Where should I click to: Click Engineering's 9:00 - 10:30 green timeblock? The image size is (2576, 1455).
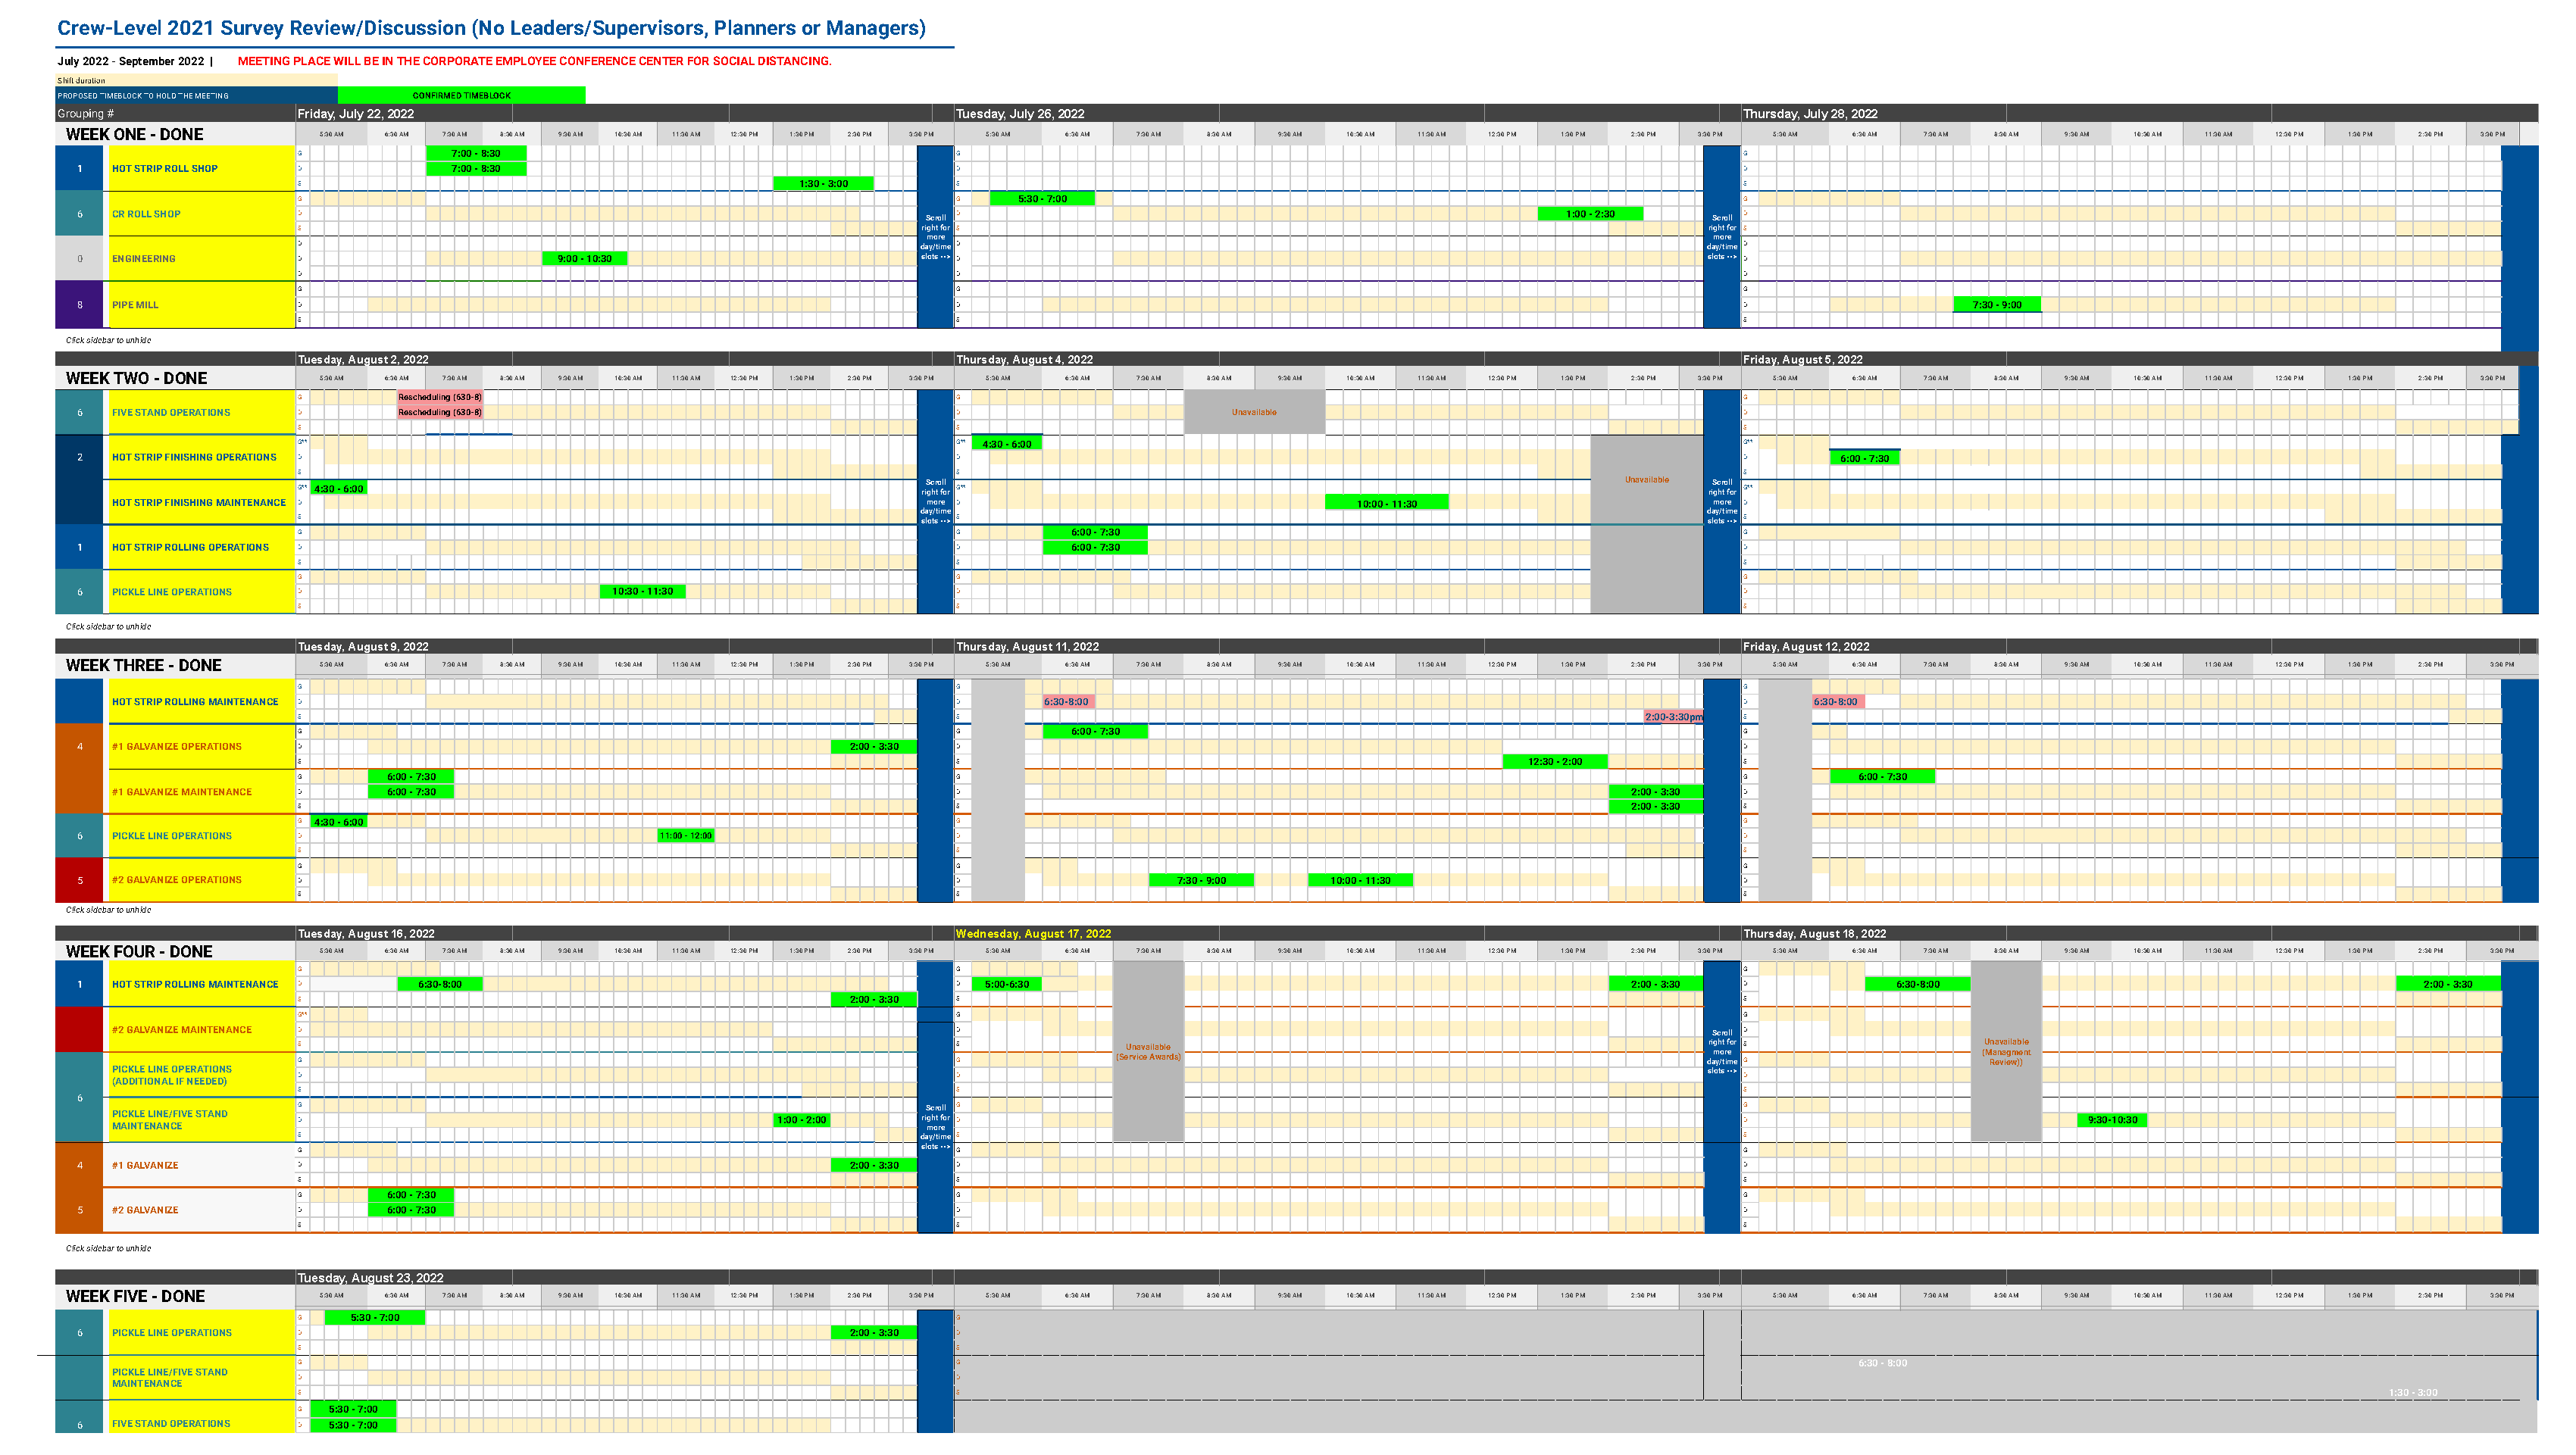(584, 259)
